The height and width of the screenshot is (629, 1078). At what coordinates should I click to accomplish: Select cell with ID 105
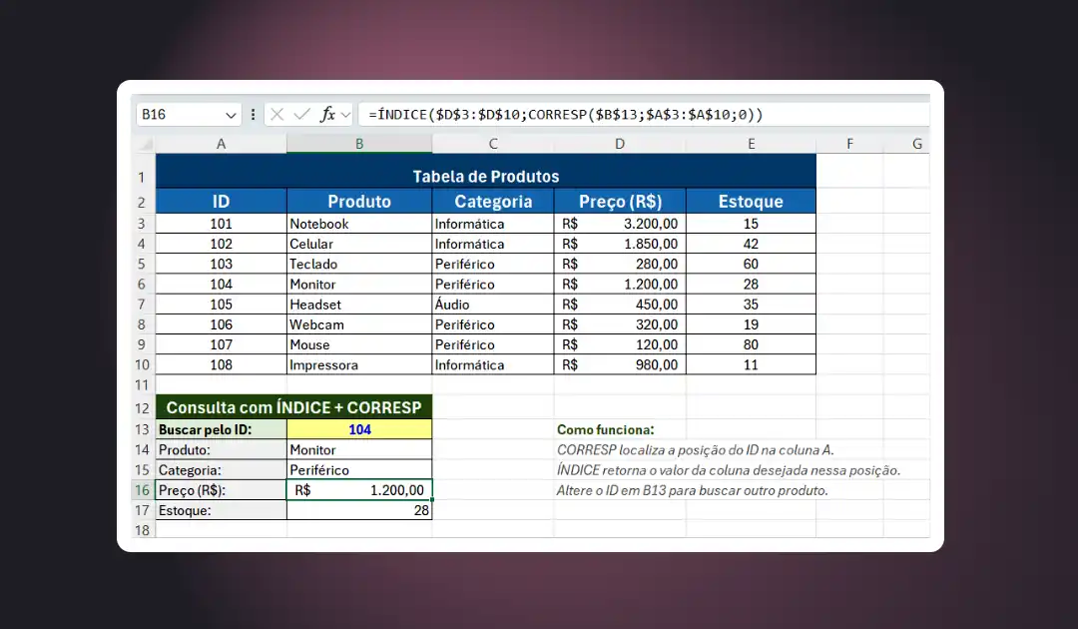point(221,304)
